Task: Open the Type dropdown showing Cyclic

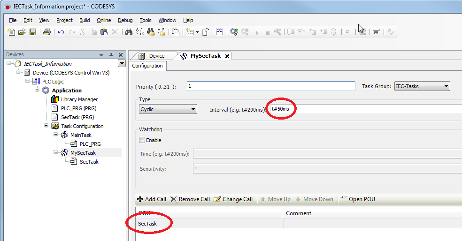Action: 168,109
